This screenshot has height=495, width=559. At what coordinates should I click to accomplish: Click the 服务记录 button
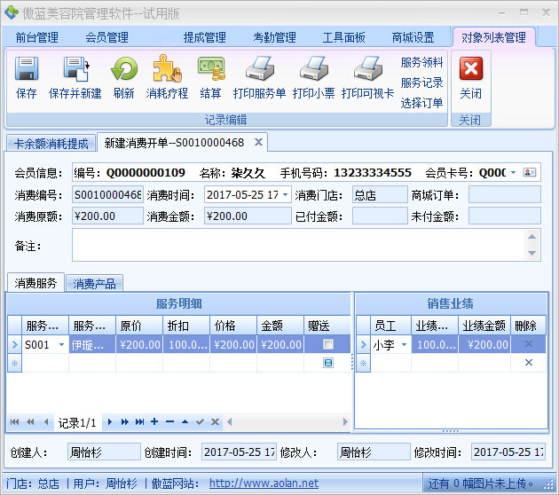tap(421, 82)
